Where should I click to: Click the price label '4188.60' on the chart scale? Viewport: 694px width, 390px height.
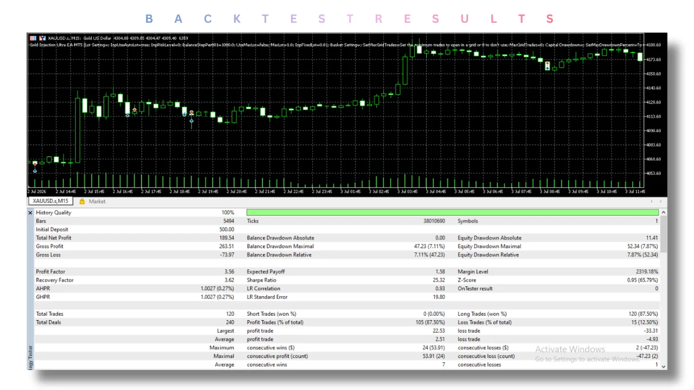click(654, 45)
